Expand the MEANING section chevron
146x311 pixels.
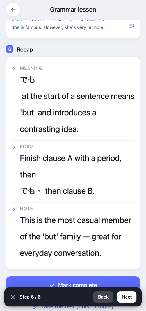click(x=14, y=69)
